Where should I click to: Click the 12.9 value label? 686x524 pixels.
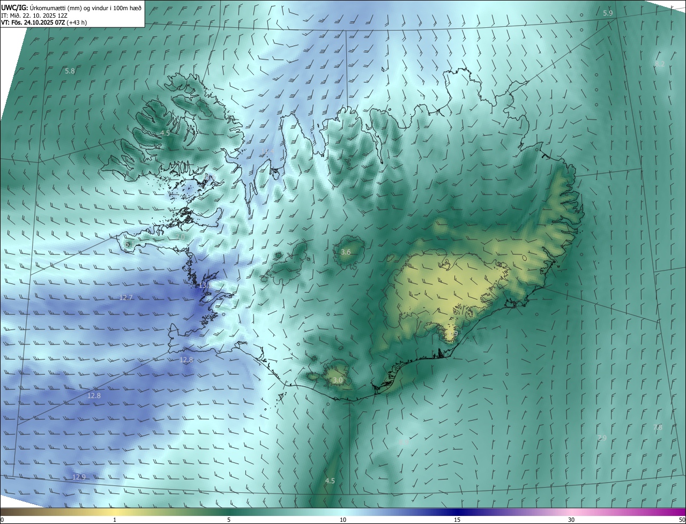click(x=79, y=477)
